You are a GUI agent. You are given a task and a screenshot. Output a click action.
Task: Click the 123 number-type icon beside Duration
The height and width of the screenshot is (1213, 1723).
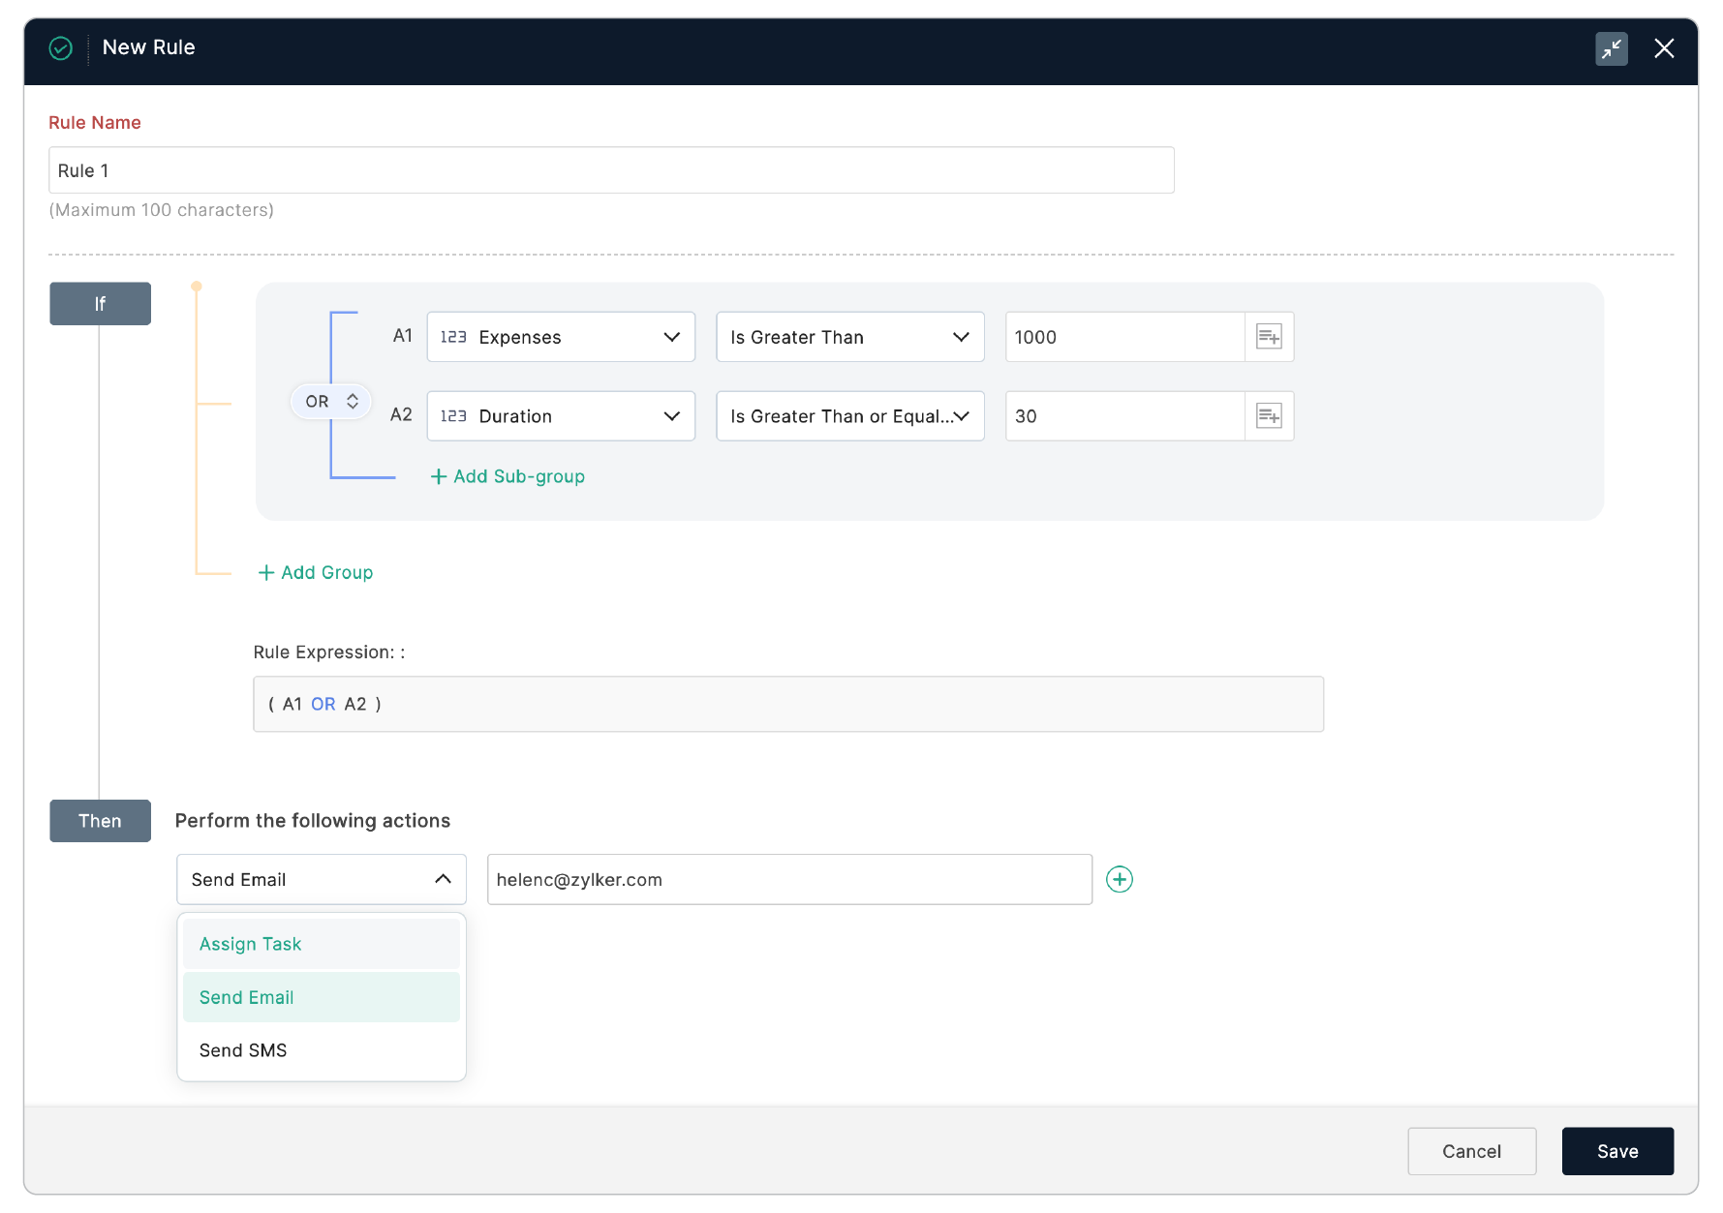pyautogui.click(x=453, y=416)
